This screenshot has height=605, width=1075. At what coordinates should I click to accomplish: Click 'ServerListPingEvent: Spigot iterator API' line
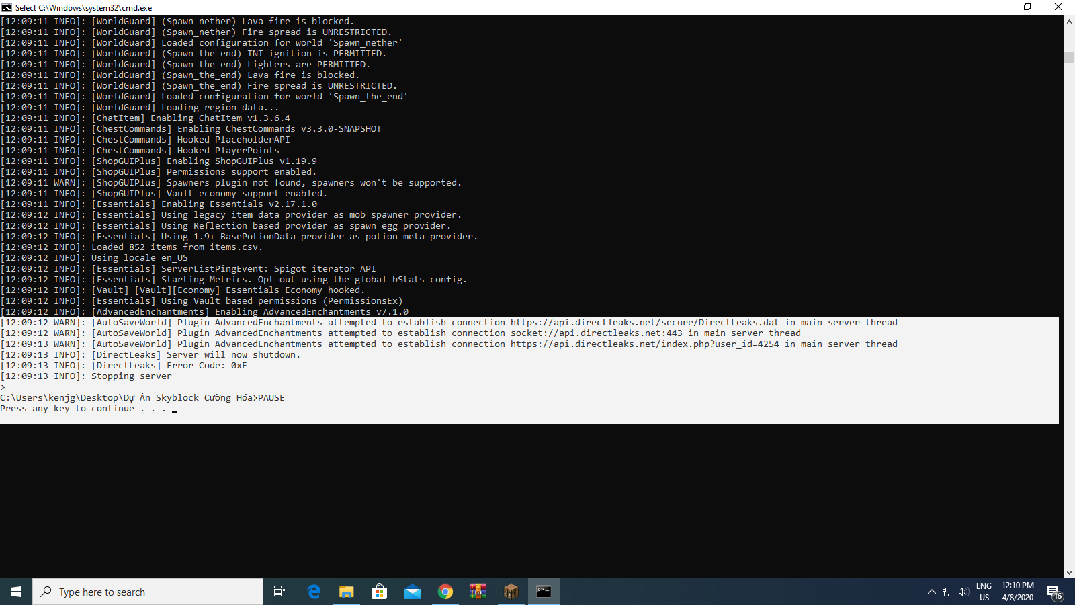188,269
